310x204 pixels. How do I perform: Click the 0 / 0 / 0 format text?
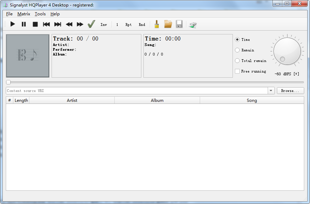[154, 54]
